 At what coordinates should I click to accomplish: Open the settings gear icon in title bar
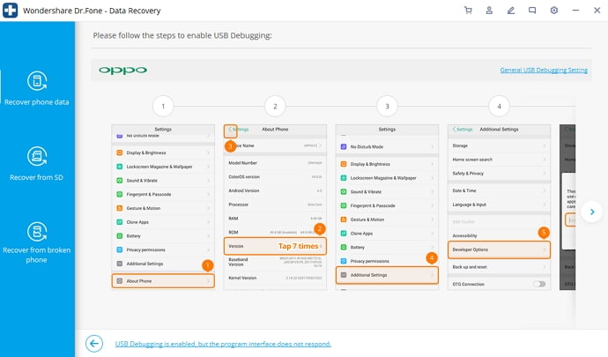click(x=554, y=11)
